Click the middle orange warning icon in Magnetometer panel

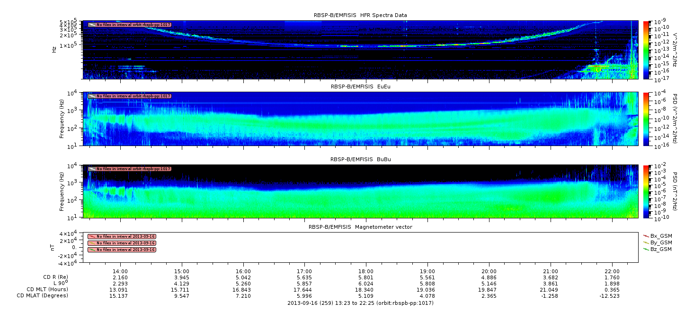(x=92, y=243)
